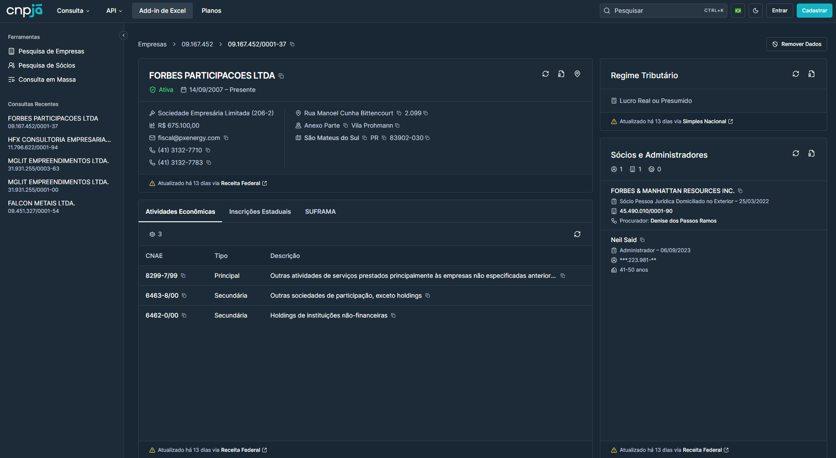The height and width of the screenshot is (458, 836).
Task: Go to Empresas breadcrumb link
Action: 152,44
